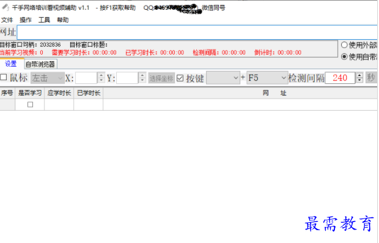Image resolution: width=379 pixels, height=243 pixels.
Task: Click the 序号 column header
Action: [x=7, y=93]
